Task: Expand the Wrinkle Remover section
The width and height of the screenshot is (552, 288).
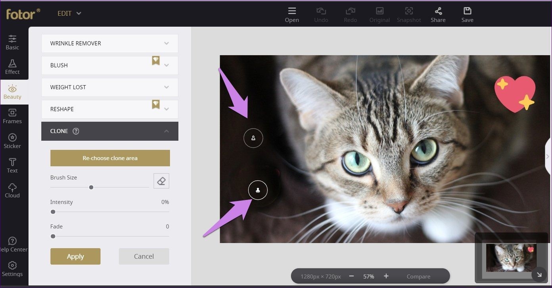Action: (110, 43)
